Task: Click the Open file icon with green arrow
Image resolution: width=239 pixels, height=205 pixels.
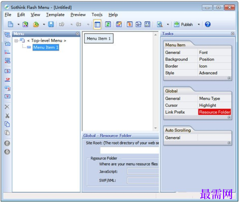Action: [x=36, y=24]
